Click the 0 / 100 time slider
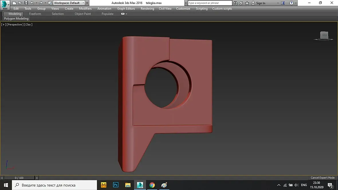 click(x=19, y=178)
